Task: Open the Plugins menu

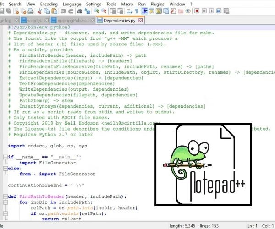Action: pos(157,4)
